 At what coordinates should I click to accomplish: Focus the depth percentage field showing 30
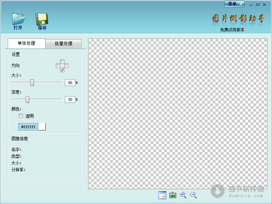70,100
